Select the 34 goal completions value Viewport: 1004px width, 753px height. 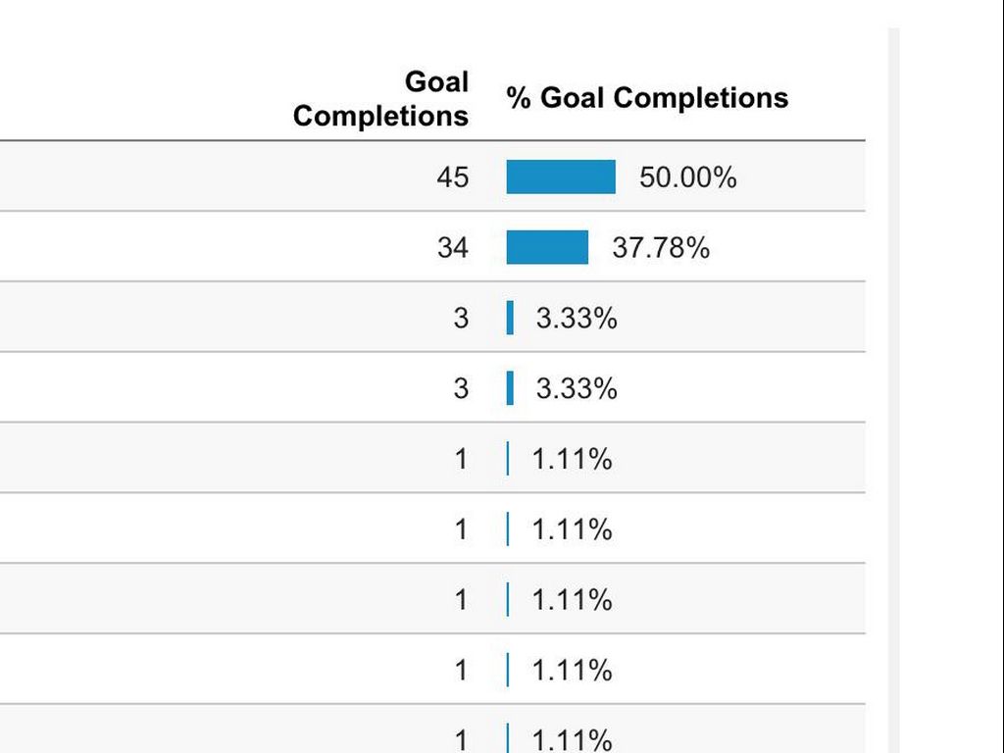click(x=453, y=248)
